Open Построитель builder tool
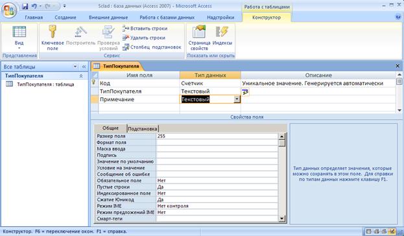This screenshot has height=236, width=404. click(x=80, y=36)
